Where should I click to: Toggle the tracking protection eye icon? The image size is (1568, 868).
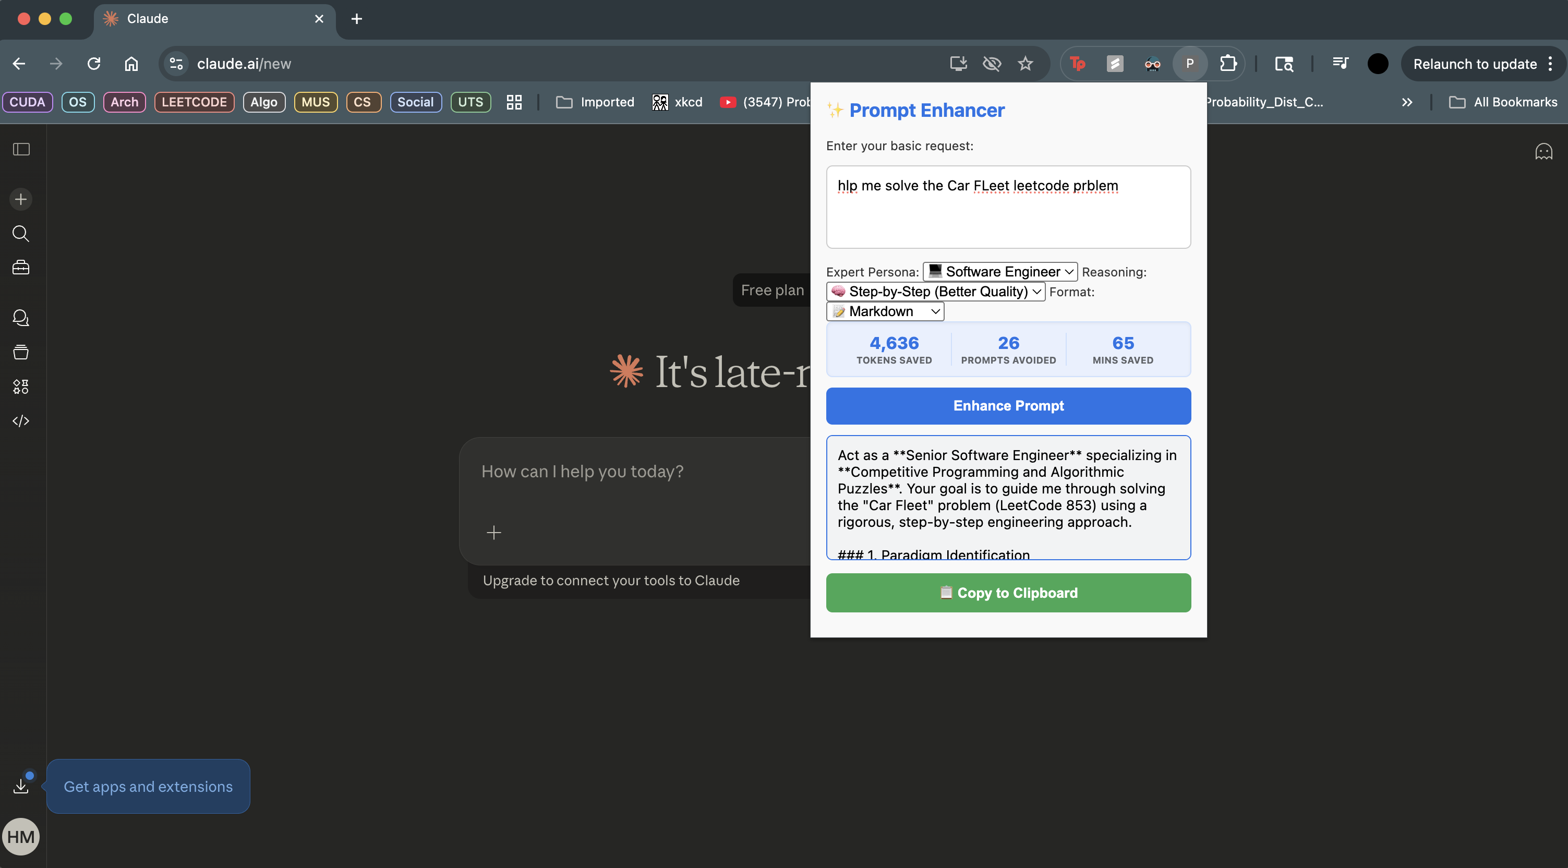point(992,63)
